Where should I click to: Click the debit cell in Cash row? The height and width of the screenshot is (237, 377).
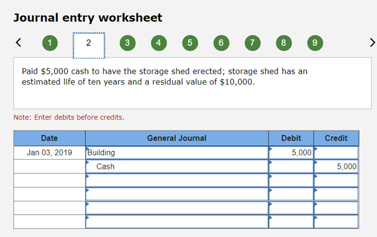[x=291, y=166]
